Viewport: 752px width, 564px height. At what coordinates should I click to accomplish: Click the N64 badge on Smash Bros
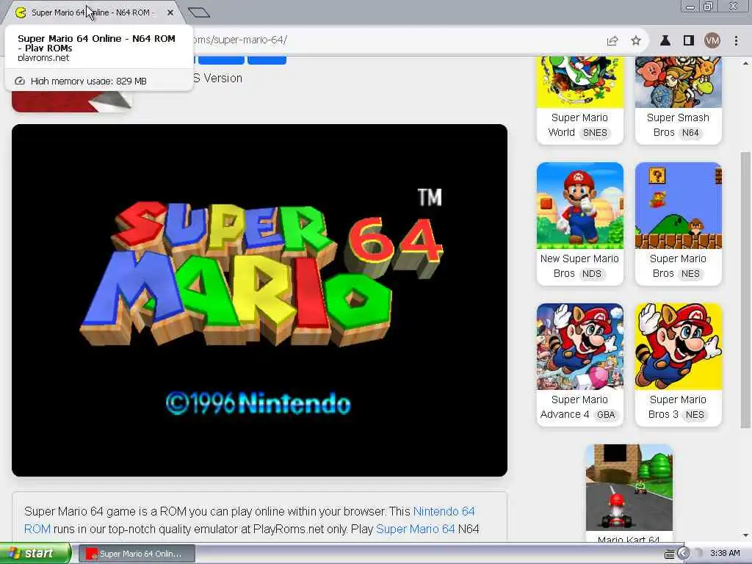point(690,133)
